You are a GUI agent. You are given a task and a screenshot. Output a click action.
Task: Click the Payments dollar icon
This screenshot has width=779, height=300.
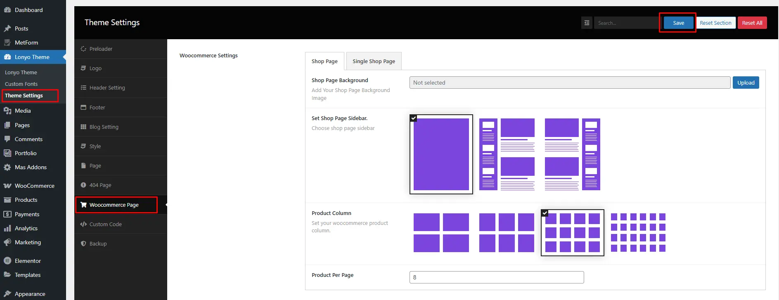[7, 214]
